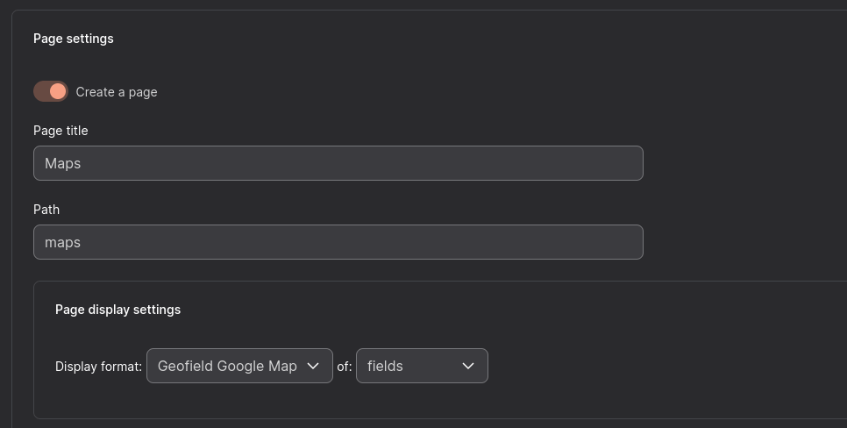The image size is (847, 428).
Task: Click the lowercase "maps" text in Path field
Action: (x=63, y=243)
